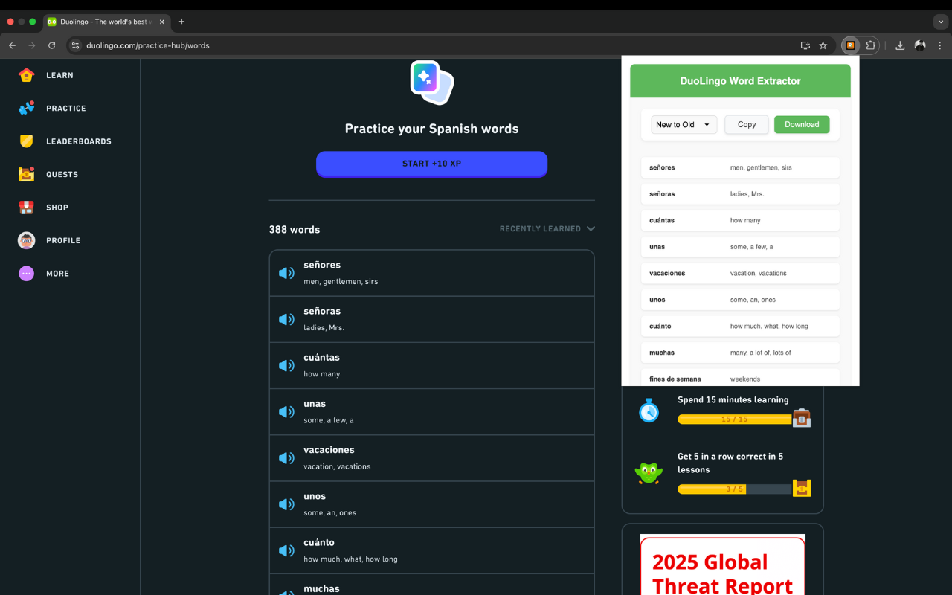
Task: Click the 15 / 15 quest progress bar
Action: (734, 419)
